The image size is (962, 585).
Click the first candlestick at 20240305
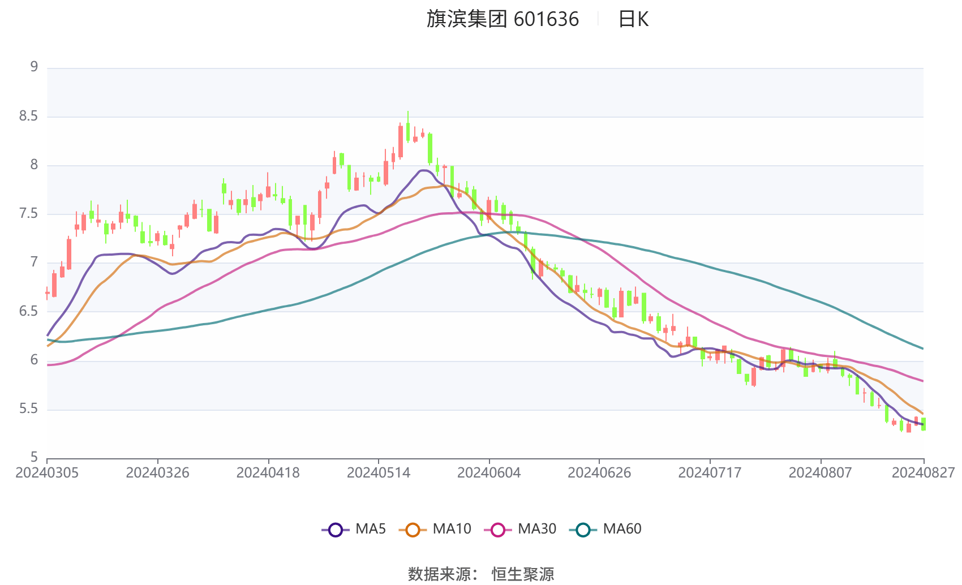[48, 293]
